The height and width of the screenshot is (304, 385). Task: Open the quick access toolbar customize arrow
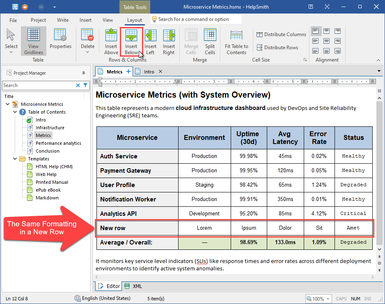click(x=55, y=7)
